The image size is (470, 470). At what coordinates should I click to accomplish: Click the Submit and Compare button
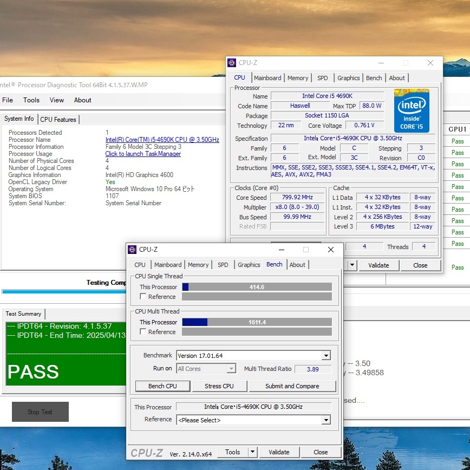coord(292,386)
